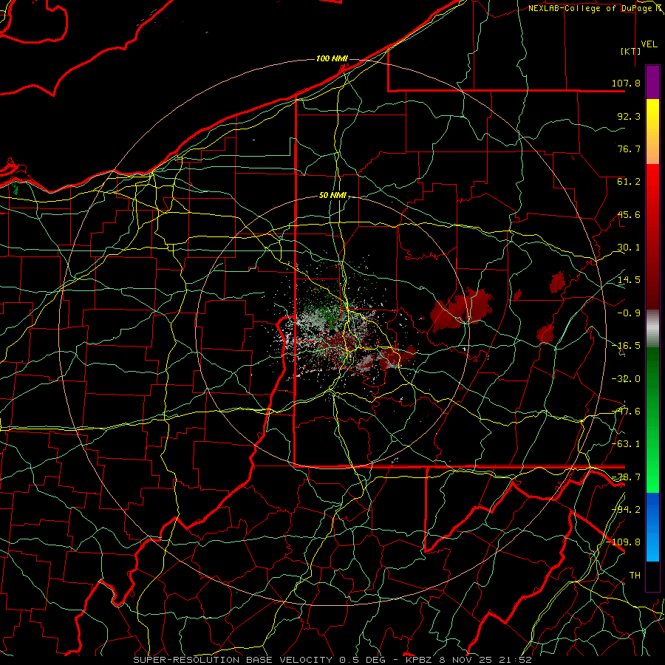Click the SUPER-RESOLUTION BASE VELOCITY caption

pos(234,660)
